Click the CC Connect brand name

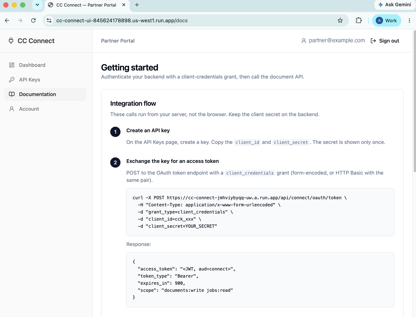pyautogui.click(x=36, y=41)
